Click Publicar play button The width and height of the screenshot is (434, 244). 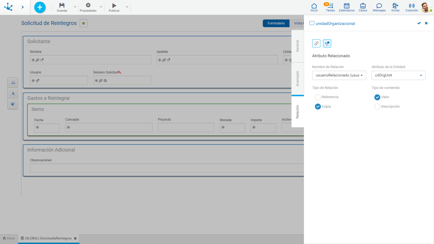114,7
